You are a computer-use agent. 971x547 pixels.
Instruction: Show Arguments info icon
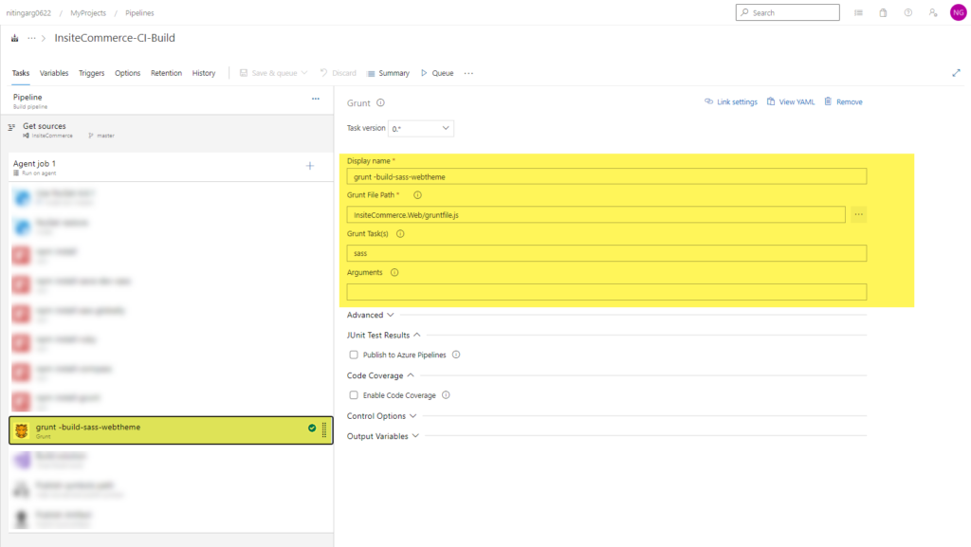(394, 272)
